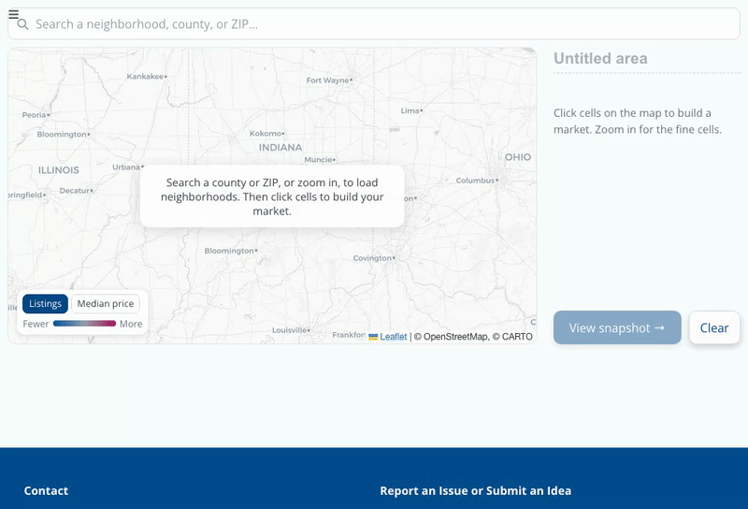Click the Urbana city label

coord(126,167)
